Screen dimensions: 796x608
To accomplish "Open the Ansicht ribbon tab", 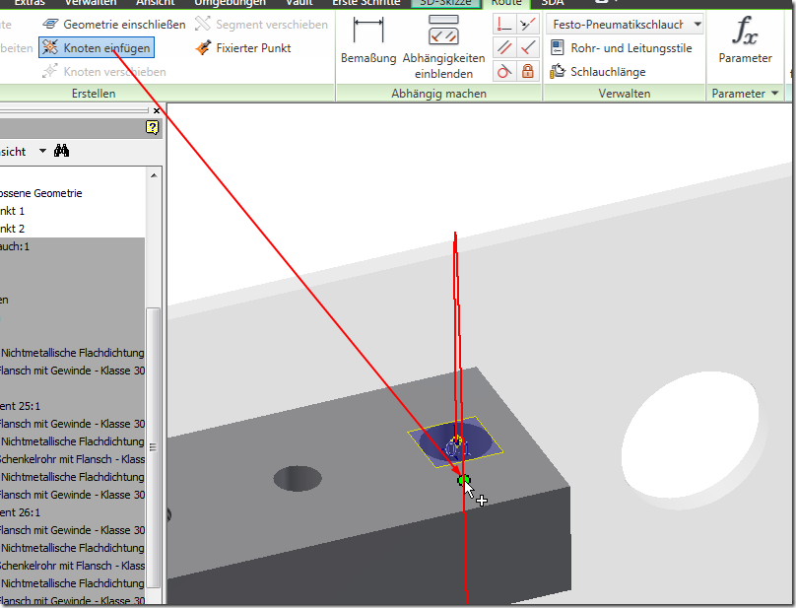I will click(x=155, y=3).
